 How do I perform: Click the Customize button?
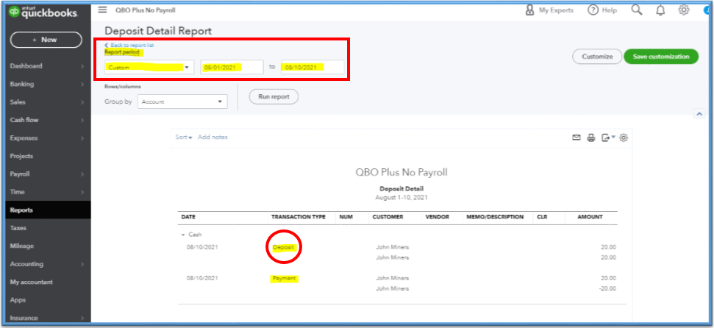pyautogui.click(x=597, y=57)
